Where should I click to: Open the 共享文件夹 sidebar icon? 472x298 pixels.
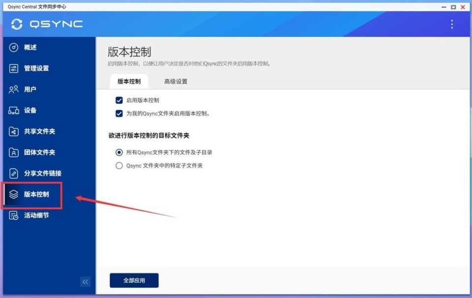[x=14, y=131]
